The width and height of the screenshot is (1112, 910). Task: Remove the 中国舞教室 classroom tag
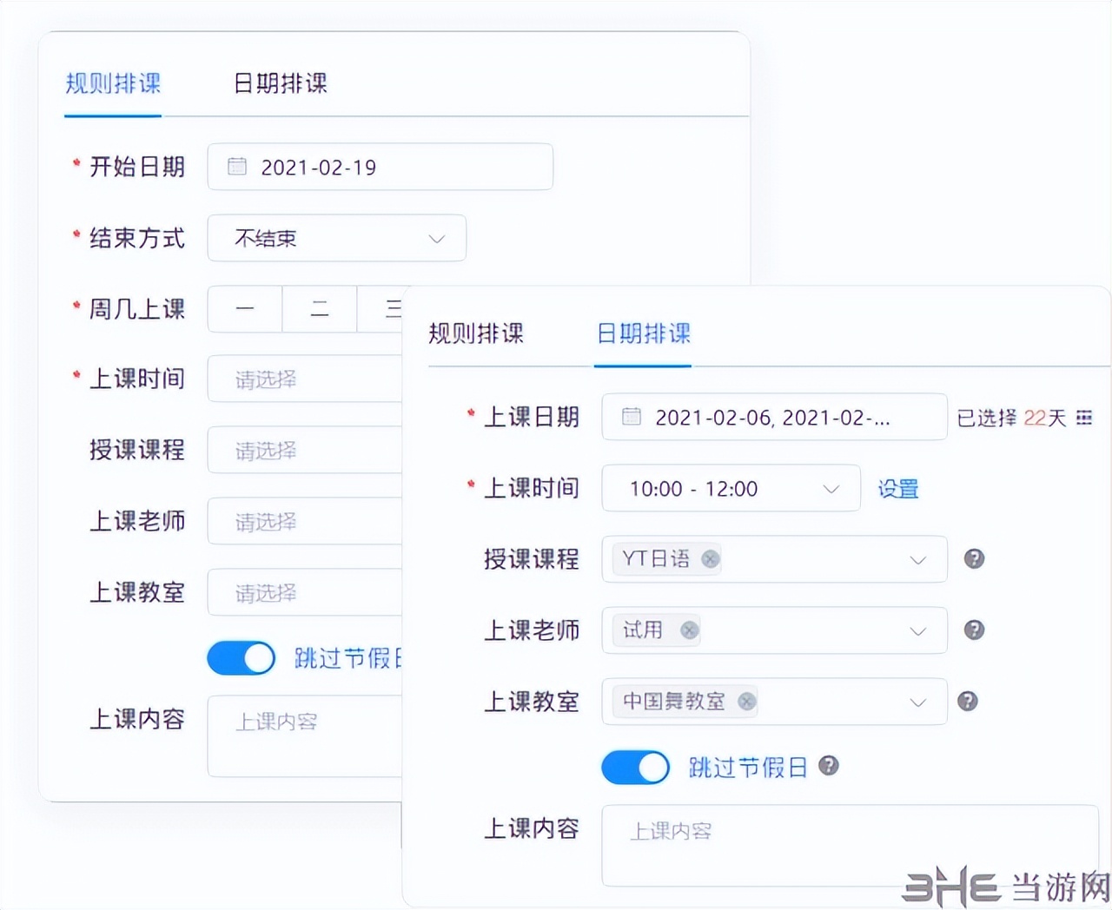[x=746, y=702]
